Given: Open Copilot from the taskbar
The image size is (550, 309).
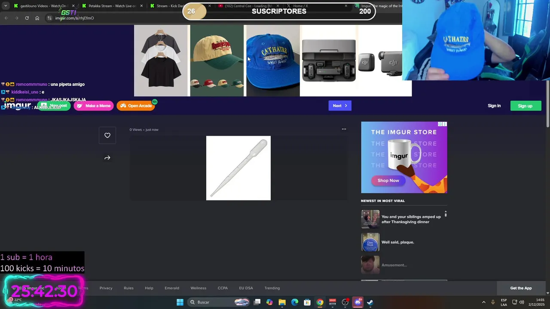Looking at the screenshot, I should point(269,302).
